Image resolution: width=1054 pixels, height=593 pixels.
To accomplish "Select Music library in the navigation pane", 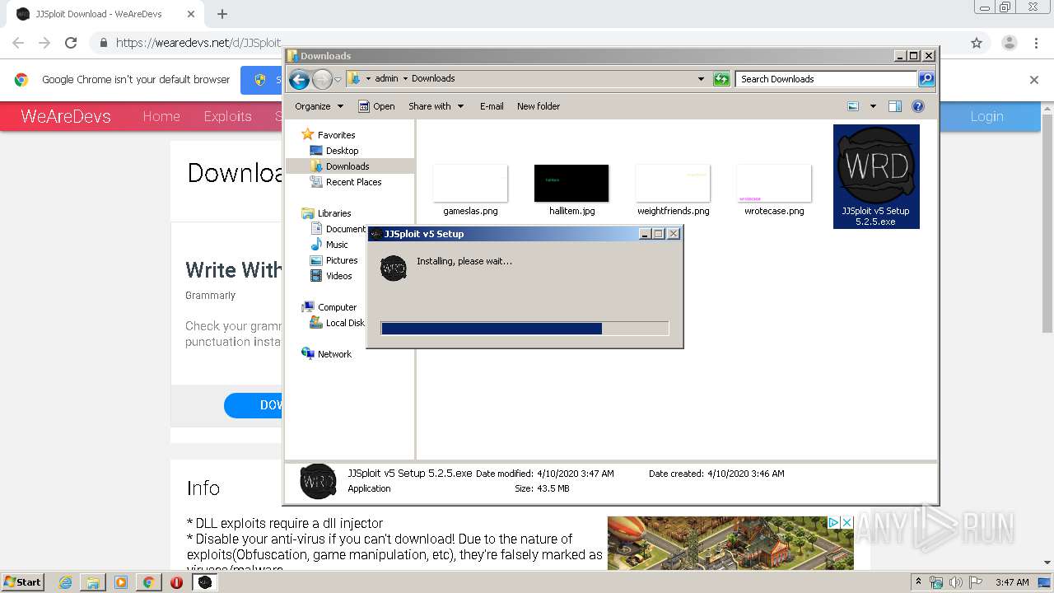I will tap(329, 245).
